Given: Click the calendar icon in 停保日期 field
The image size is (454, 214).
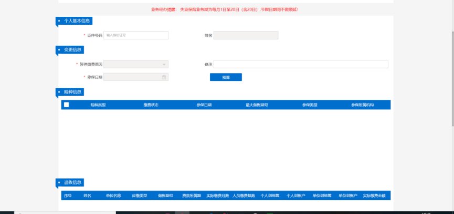Looking at the screenshot, I should coord(164,77).
